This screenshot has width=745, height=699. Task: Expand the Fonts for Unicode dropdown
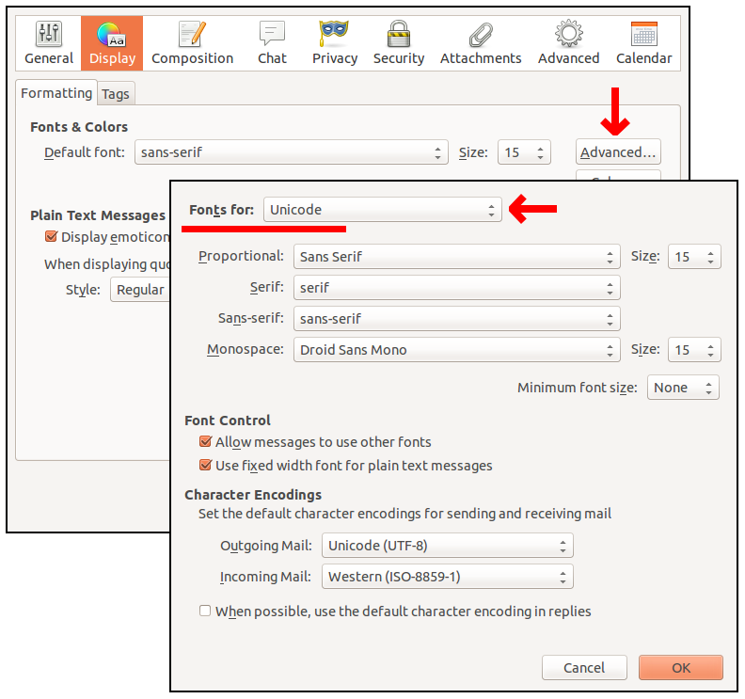[383, 210]
